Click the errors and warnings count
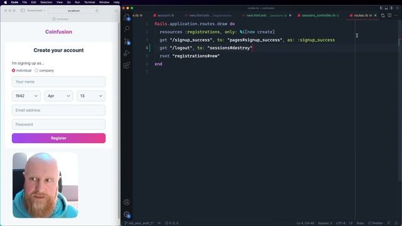Screen dimensions: 402x226 (171, 223)
